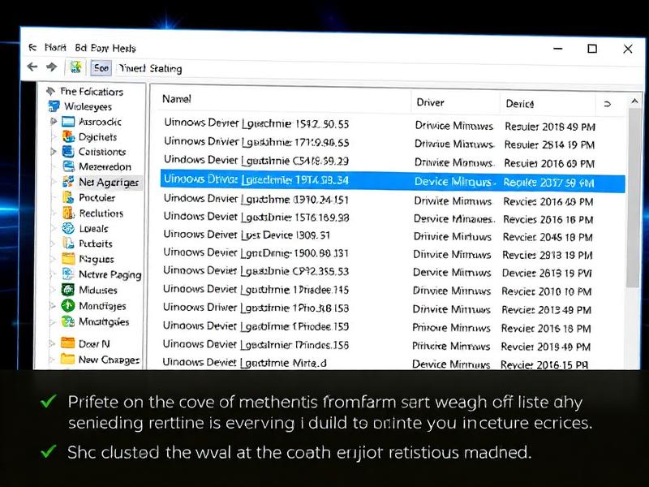Screen dimensions: 649x487
Task: Click the Netvre Paging icon
Action: point(68,274)
